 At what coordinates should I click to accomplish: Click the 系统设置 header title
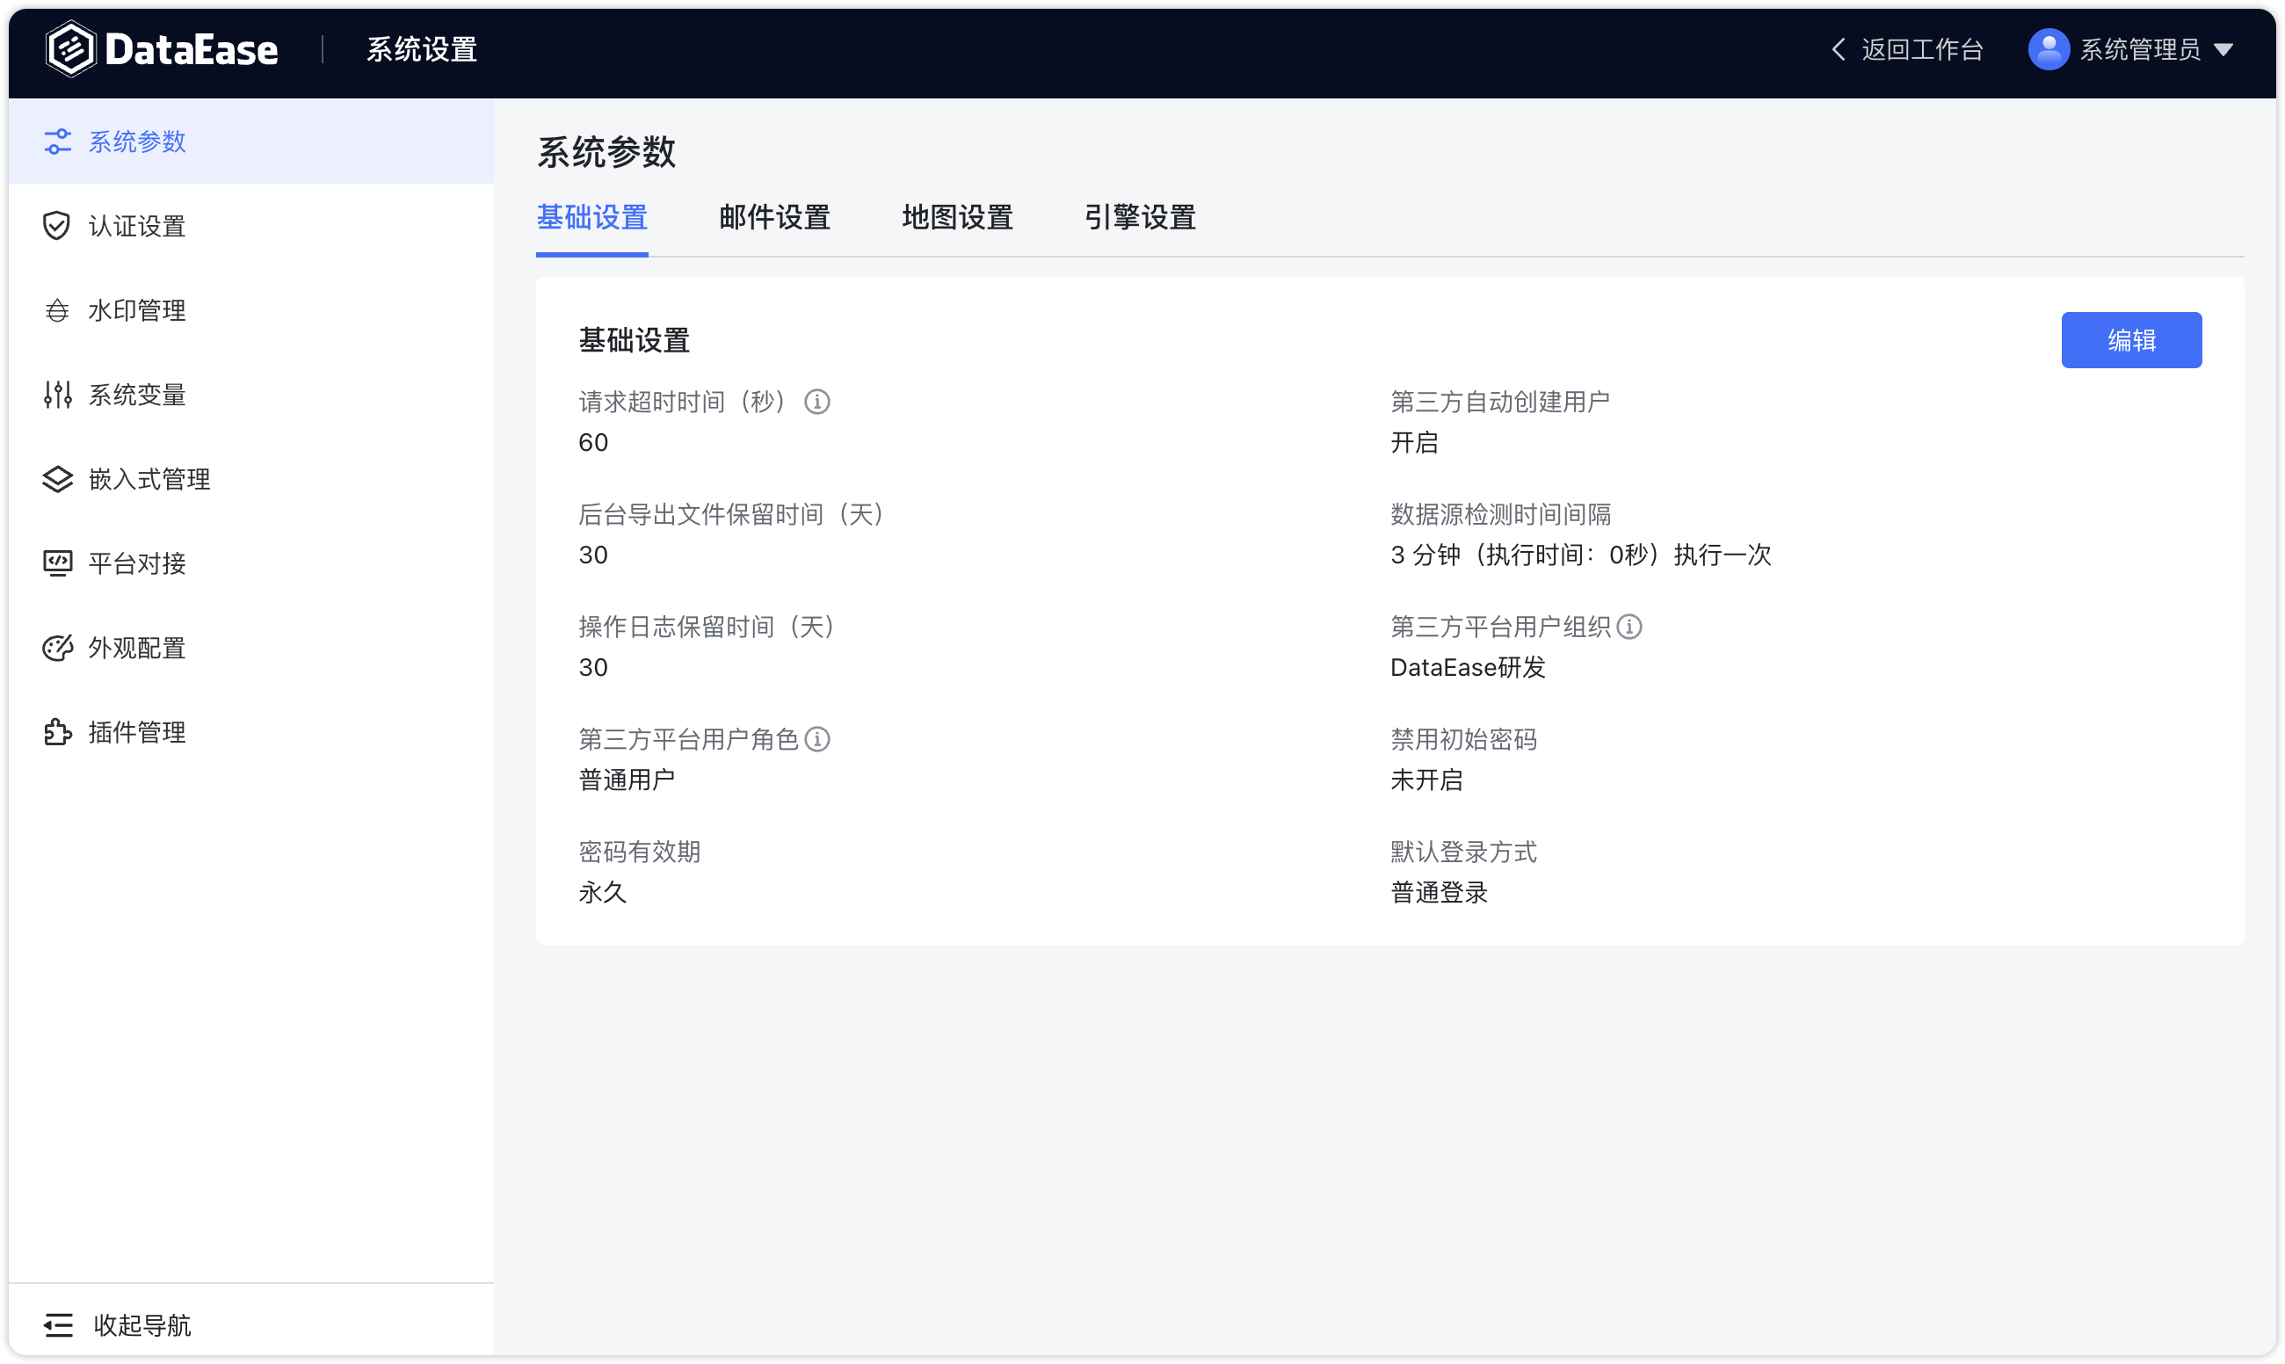coord(422,48)
